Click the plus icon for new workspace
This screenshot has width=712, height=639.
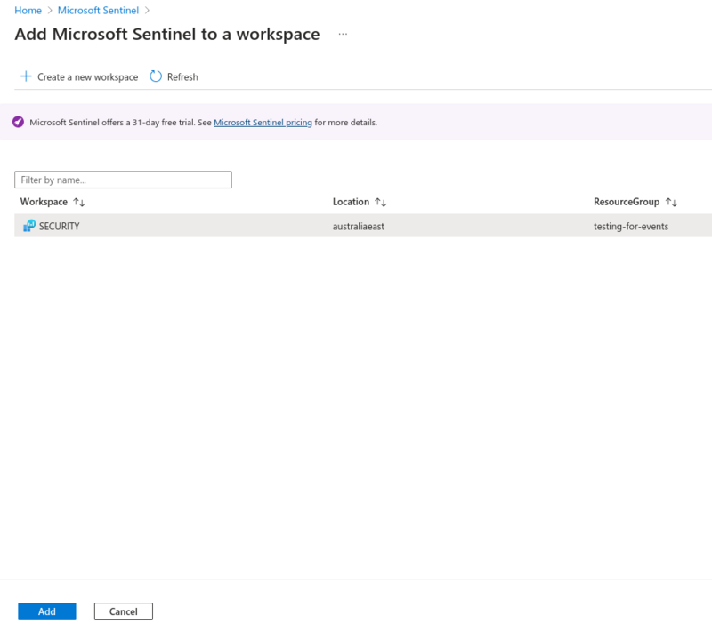26,76
